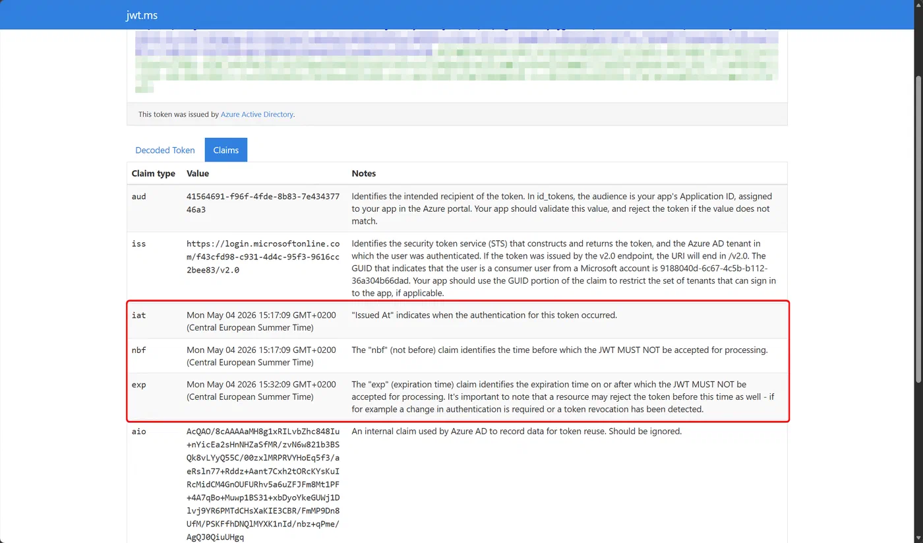Click the iss note about security token service

(x=564, y=269)
